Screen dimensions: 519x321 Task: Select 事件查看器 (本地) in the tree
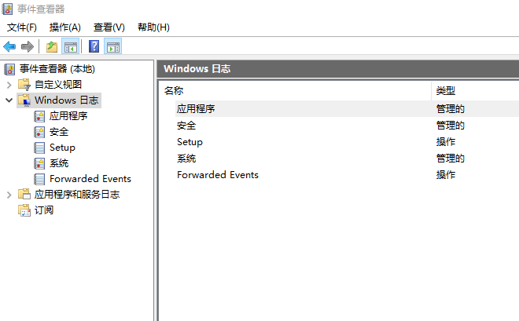[57, 69]
